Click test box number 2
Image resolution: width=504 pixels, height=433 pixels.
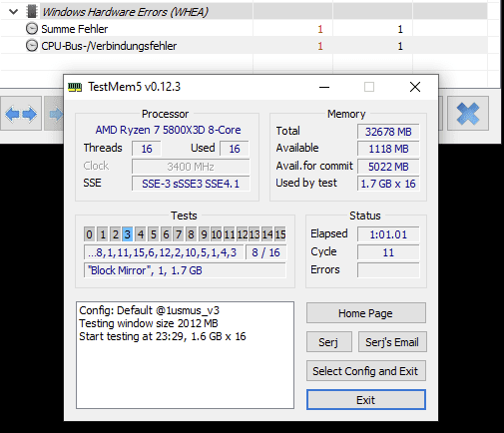click(115, 234)
